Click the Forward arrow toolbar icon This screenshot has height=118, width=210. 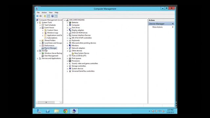tap(41, 16)
